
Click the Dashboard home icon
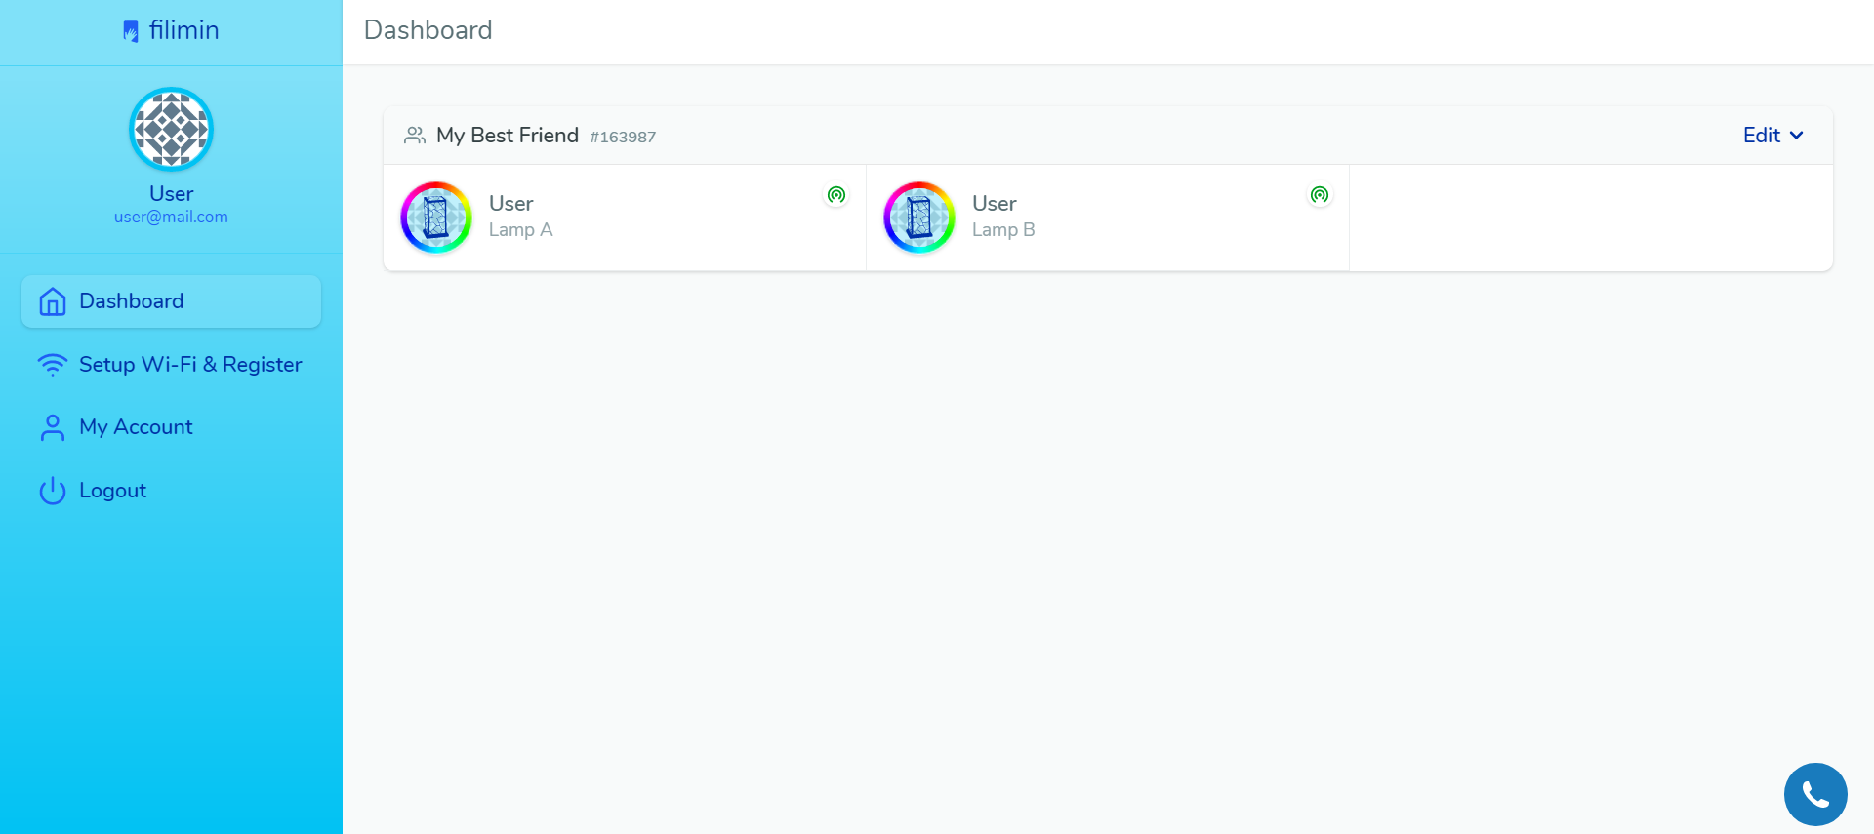pos(53,301)
